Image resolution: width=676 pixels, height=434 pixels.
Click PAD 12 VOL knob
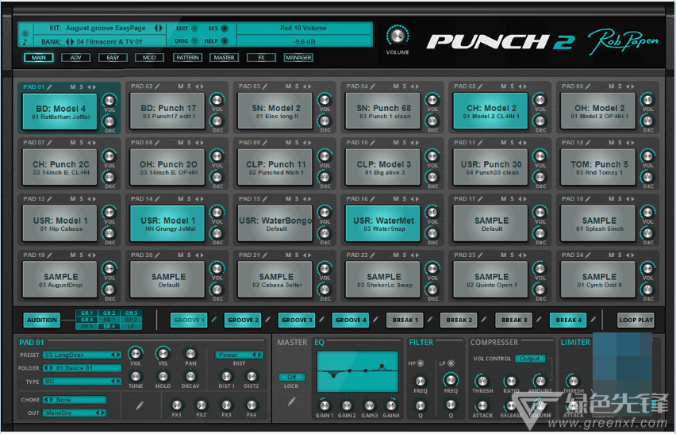pyautogui.click(x=647, y=156)
